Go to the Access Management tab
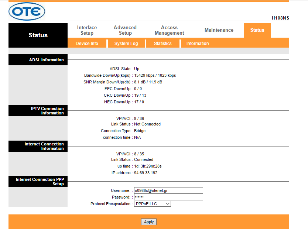This screenshot has width=308, height=241. 169,30
